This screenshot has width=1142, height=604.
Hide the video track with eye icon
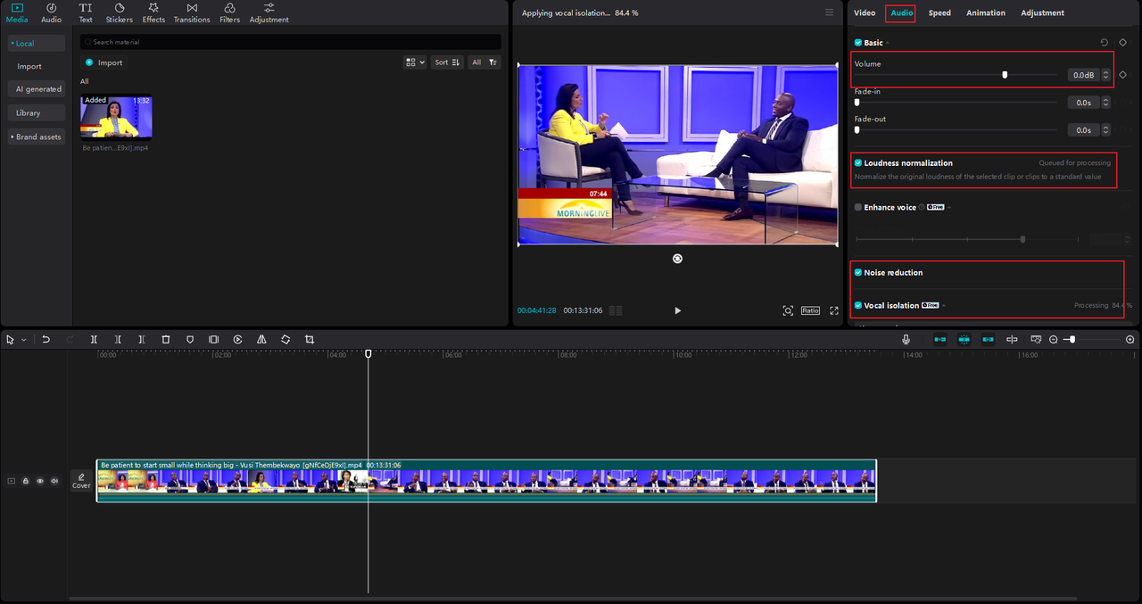[40, 481]
